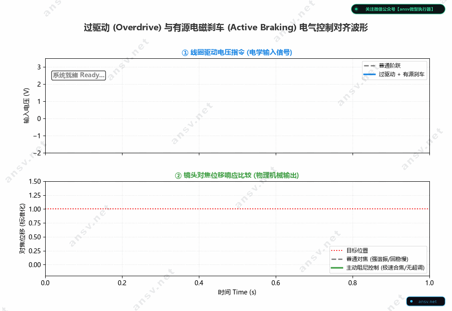Click the 0.8 tick label on time axis
The width and height of the screenshot is (452, 311).
click(x=353, y=283)
